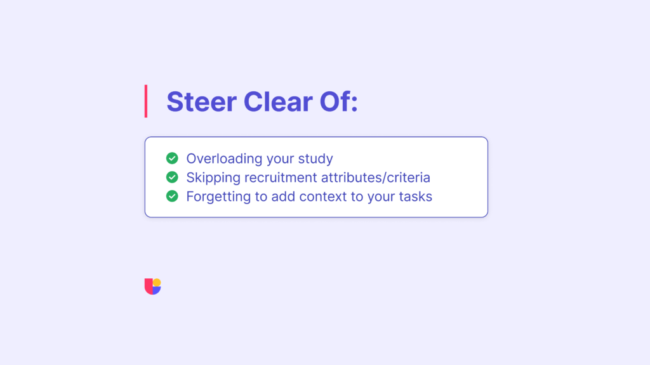
Task: Click the red vertical bar beside heading
Action: [x=146, y=101]
